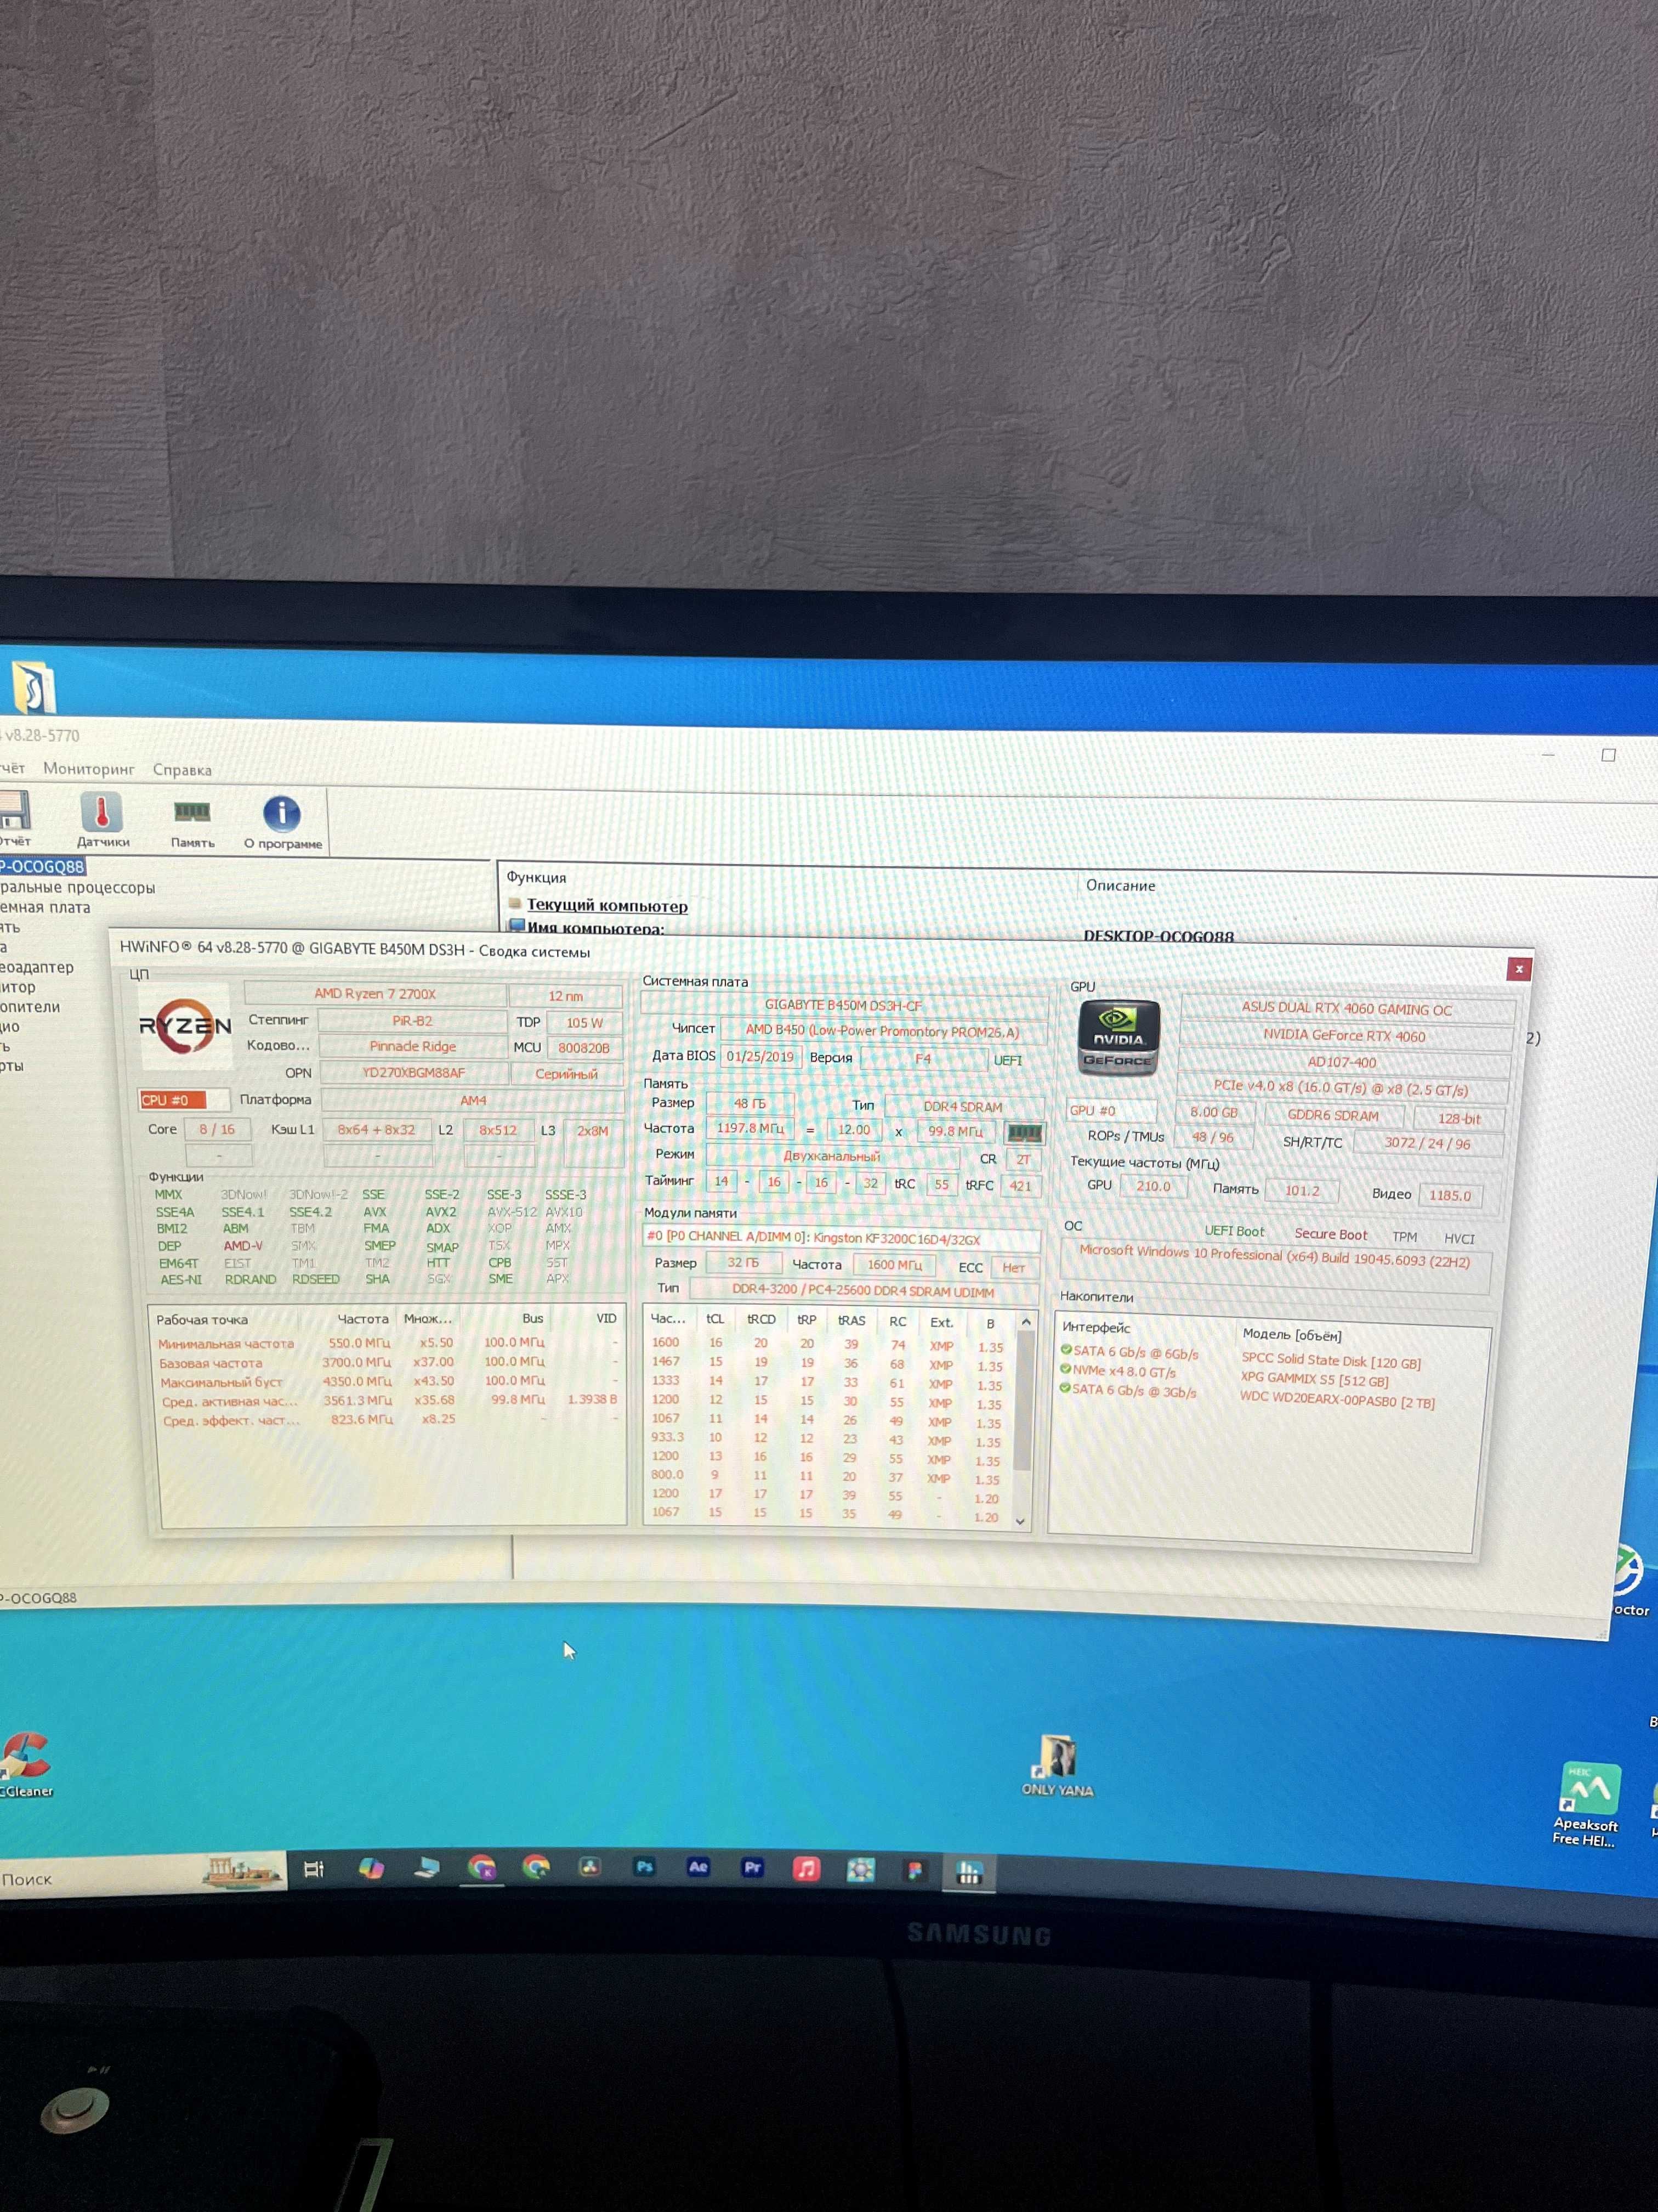Open Apeaksoft Free HEIC desktop shortcut
The height and width of the screenshot is (2212, 1658).
[x=1586, y=1804]
